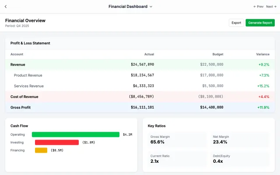Click Gross Profit variance +11.9%
The height and width of the screenshot is (175, 280).
coord(263,108)
